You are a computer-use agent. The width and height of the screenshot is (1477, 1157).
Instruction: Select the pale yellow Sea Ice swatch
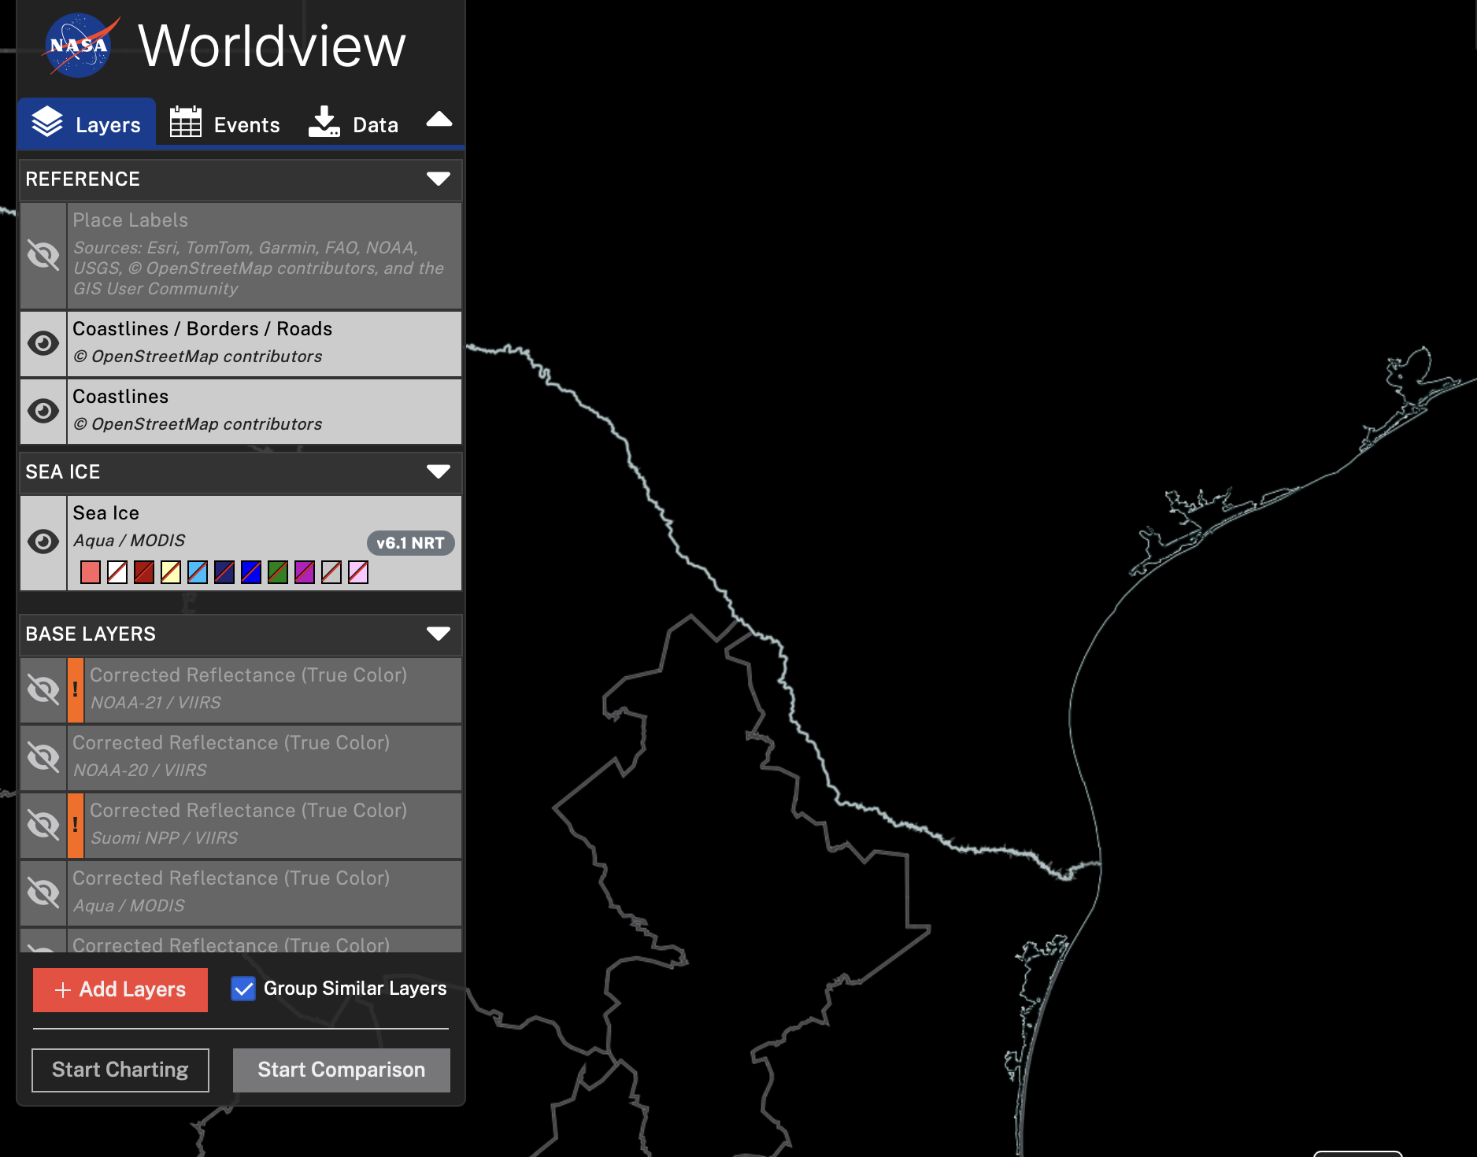pos(171,572)
